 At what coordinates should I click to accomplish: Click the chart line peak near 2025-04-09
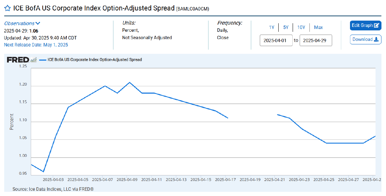(x=130, y=82)
